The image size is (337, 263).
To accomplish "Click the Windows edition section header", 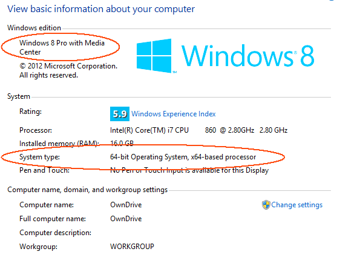I will pyautogui.click(x=34, y=28).
